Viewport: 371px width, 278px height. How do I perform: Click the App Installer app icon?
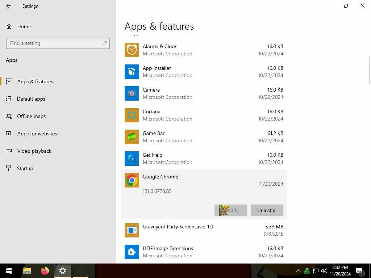(132, 72)
